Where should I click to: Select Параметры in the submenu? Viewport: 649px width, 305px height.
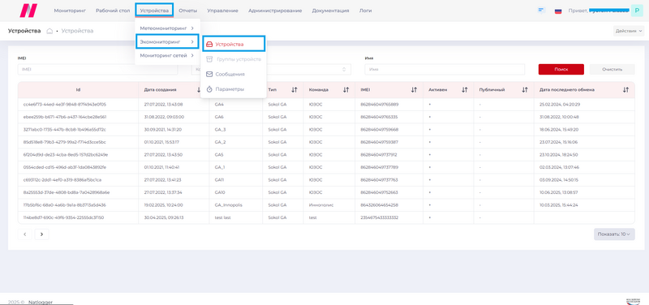[x=230, y=89]
